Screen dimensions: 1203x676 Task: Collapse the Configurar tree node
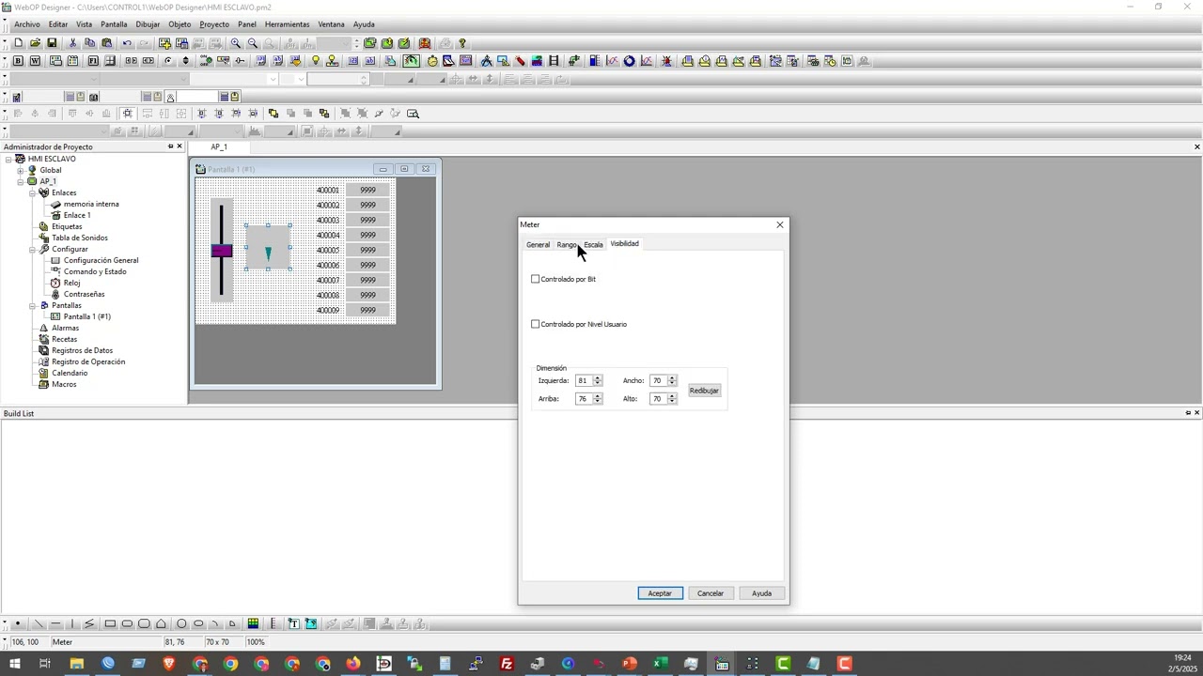(31, 249)
